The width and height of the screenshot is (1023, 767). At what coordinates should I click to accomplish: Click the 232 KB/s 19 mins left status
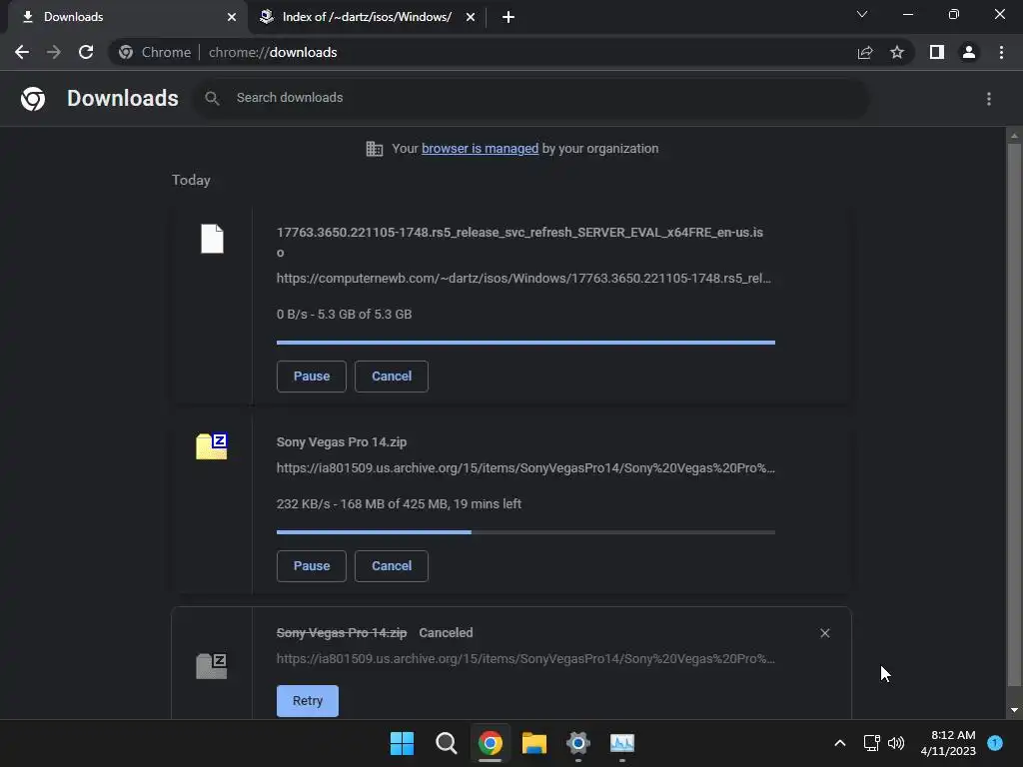coord(399,504)
